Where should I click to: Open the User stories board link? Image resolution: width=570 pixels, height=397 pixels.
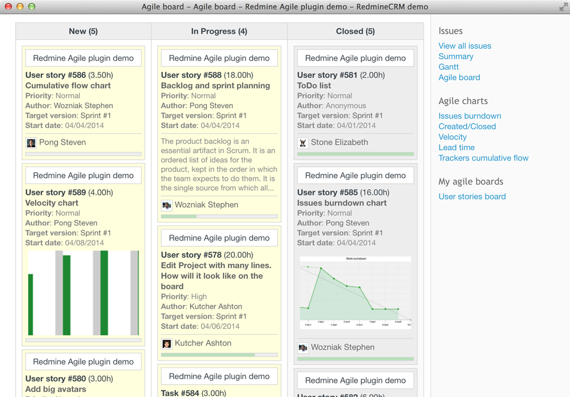[x=472, y=197]
